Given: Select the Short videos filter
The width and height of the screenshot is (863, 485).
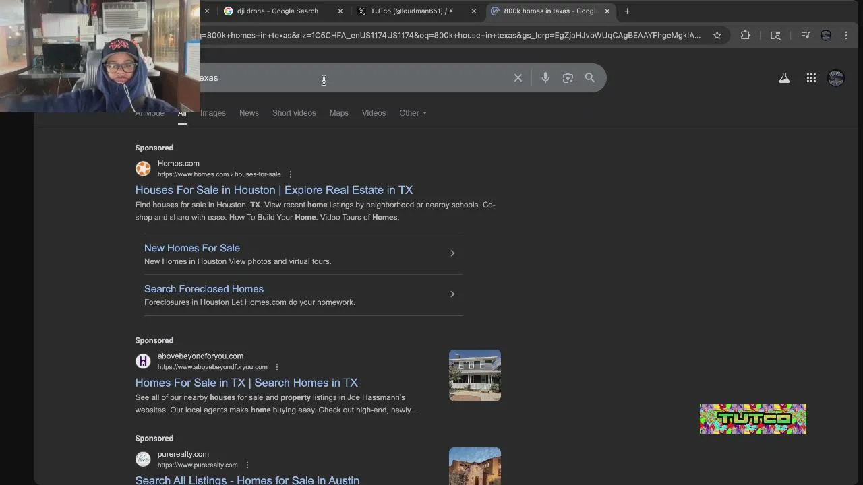Looking at the screenshot, I should pos(294,113).
